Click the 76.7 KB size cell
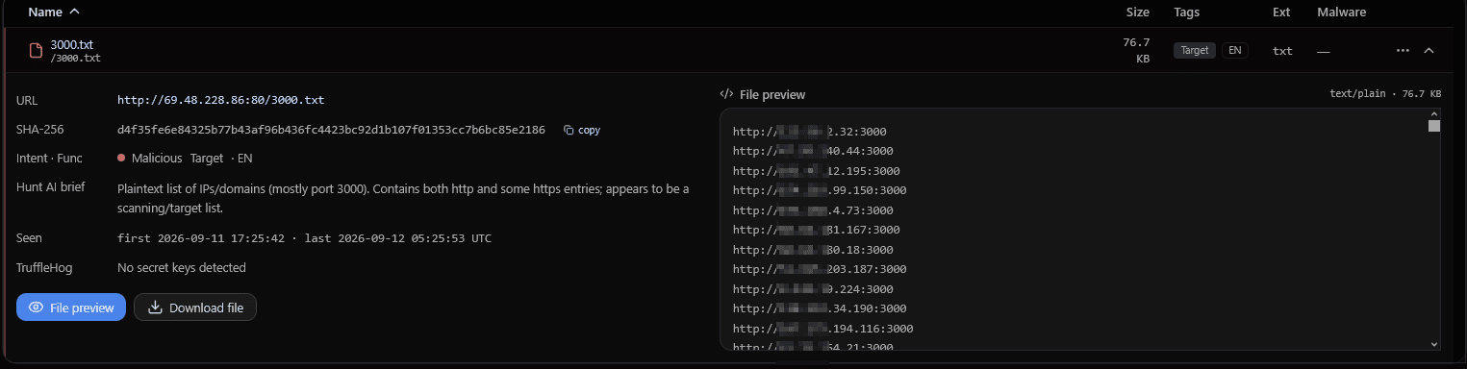The width and height of the screenshot is (1467, 369). 1136,50
